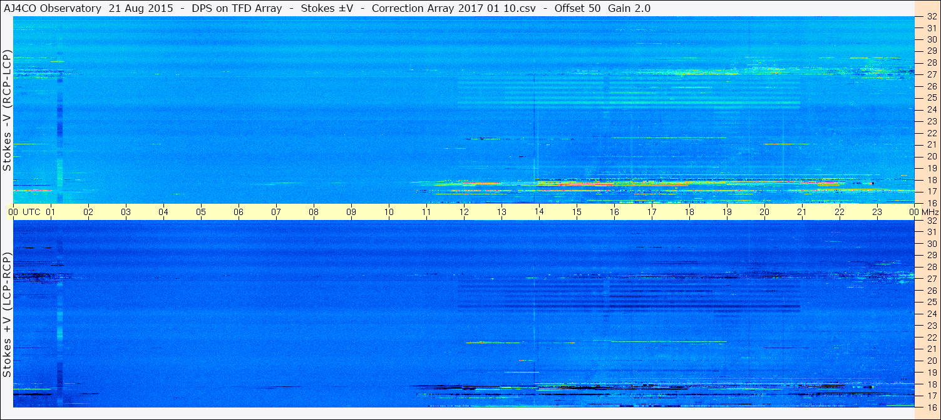Select the 24 MHz tick of lower spectrogram
941x420 pixels.
tap(931, 314)
